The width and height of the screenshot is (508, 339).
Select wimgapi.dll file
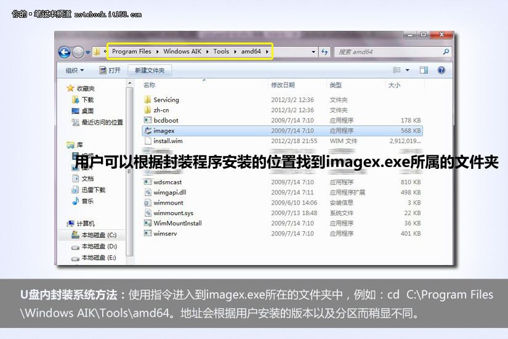click(x=170, y=192)
